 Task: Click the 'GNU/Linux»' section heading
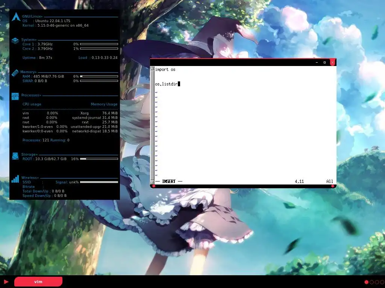click(x=32, y=16)
